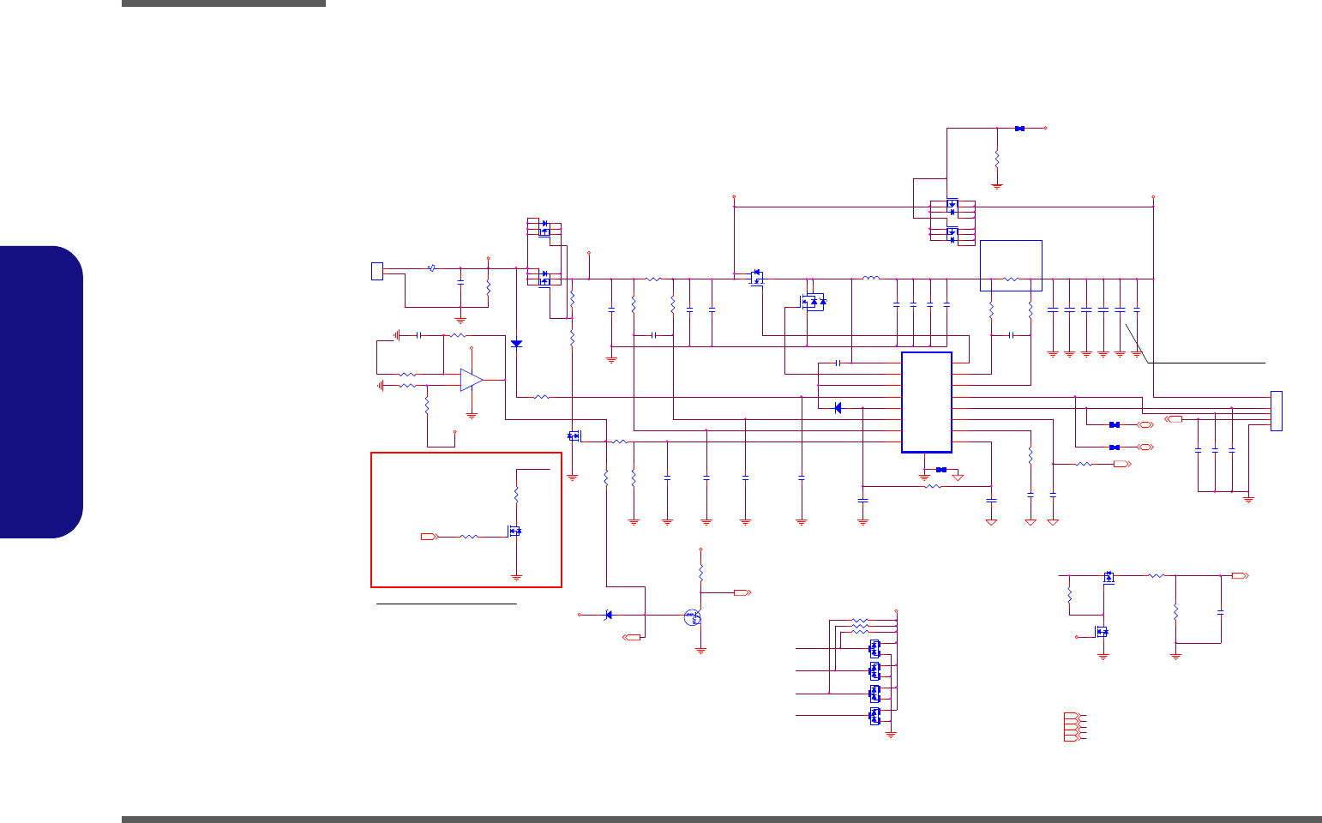Viewport: 1322px width, 823px height.
Task: Click the dark blue side tab on the page margin
Action: [41, 393]
